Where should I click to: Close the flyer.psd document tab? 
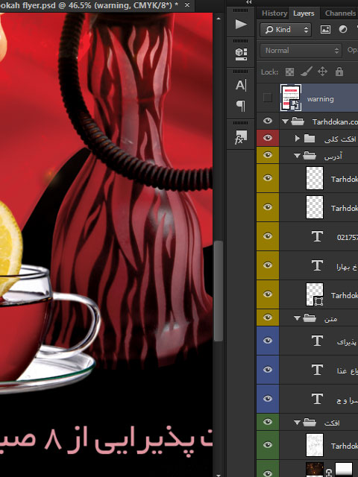point(187,5)
